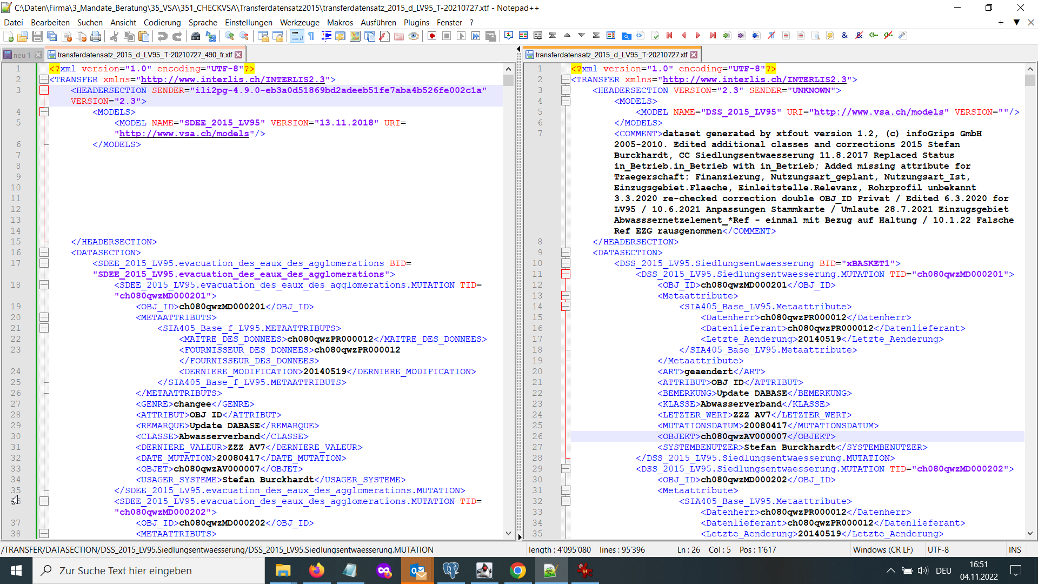The height and width of the screenshot is (584, 1038).
Task: Collapse the DATASECTION fold in right pane
Action: tap(565, 253)
